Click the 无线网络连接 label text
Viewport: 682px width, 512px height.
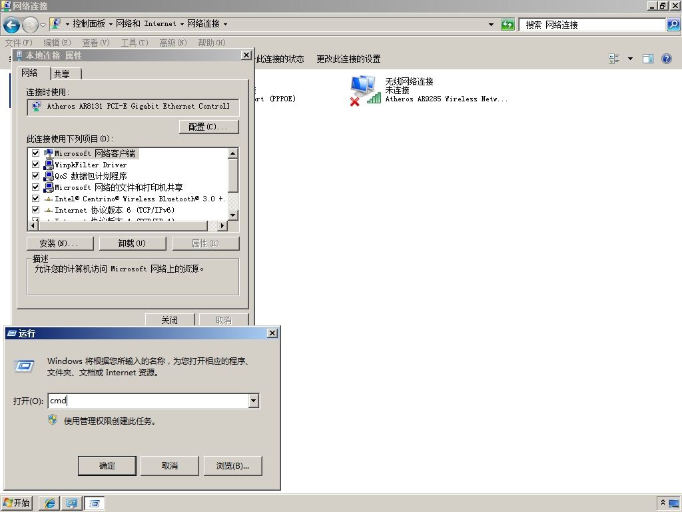pyautogui.click(x=409, y=81)
